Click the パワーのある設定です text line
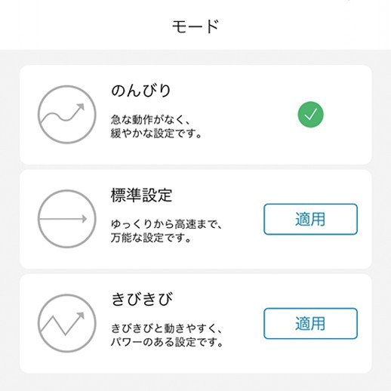This screenshot has width=391, height=391. coord(167,342)
